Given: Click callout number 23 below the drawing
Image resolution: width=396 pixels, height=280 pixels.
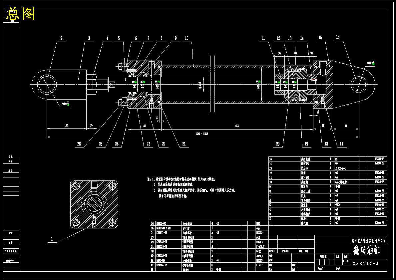Looking at the screenshot, I should [148, 144].
